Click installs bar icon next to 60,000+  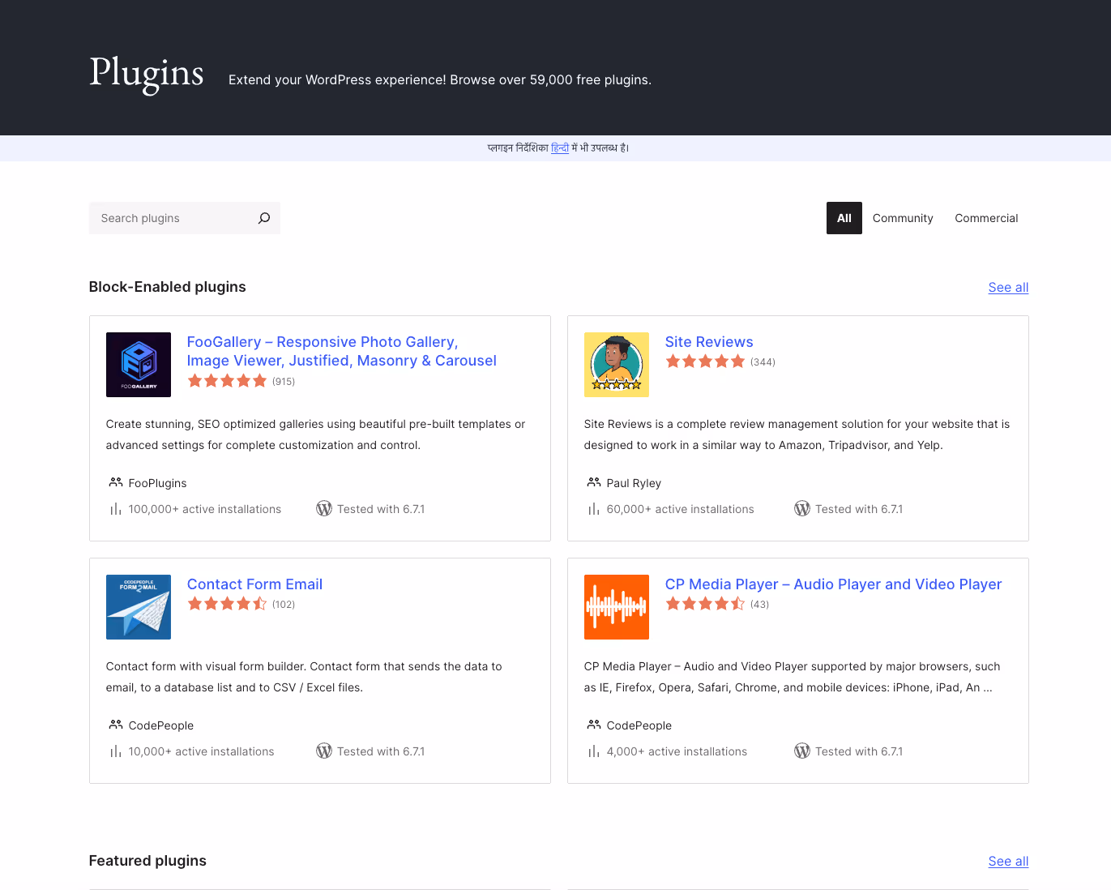[594, 509]
